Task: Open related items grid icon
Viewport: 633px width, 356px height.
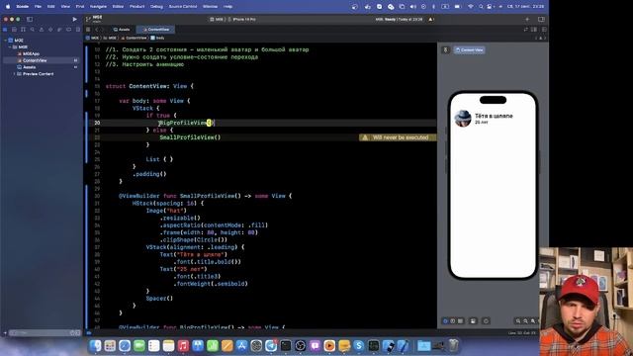Action: (88, 30)
